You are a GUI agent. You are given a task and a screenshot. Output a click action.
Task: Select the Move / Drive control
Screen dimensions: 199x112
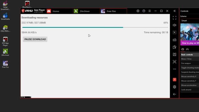point(190,59)
